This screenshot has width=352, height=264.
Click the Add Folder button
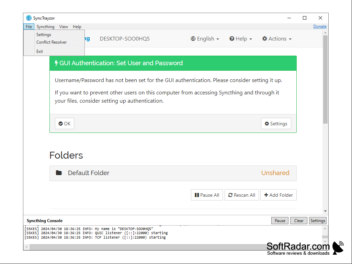279,195
